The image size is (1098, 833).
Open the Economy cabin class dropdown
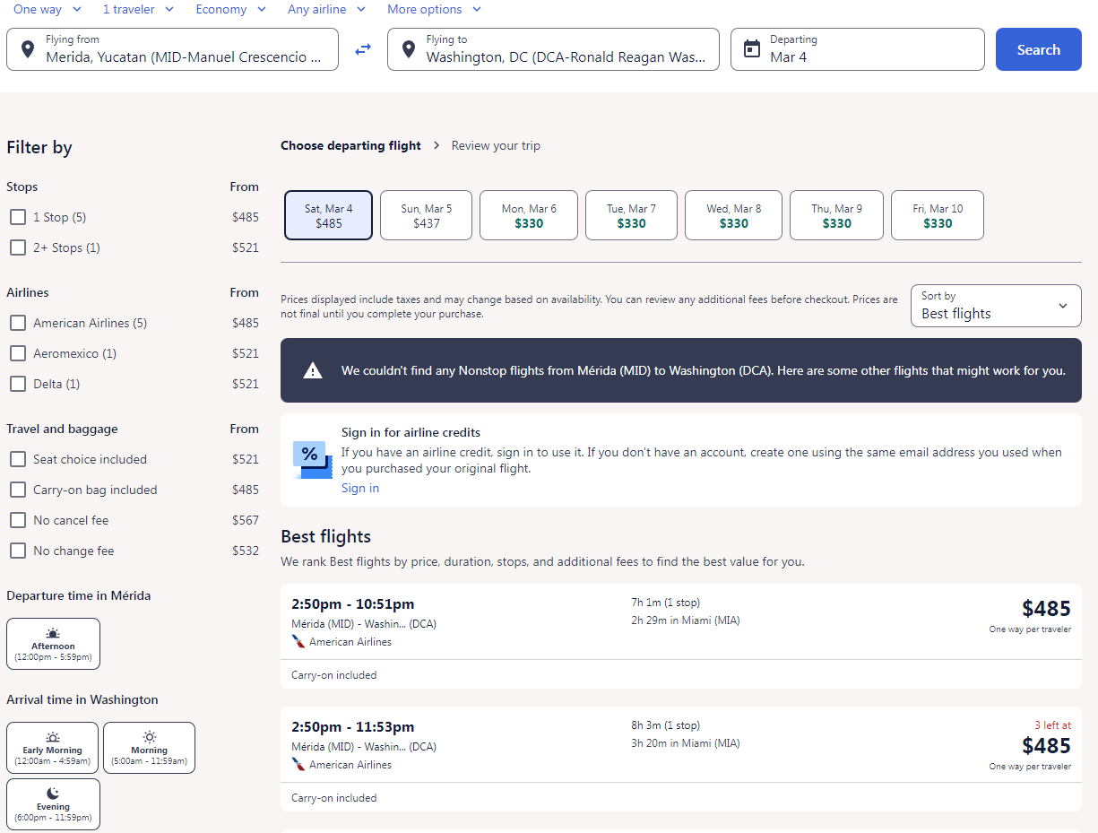[x=231, y=9]
